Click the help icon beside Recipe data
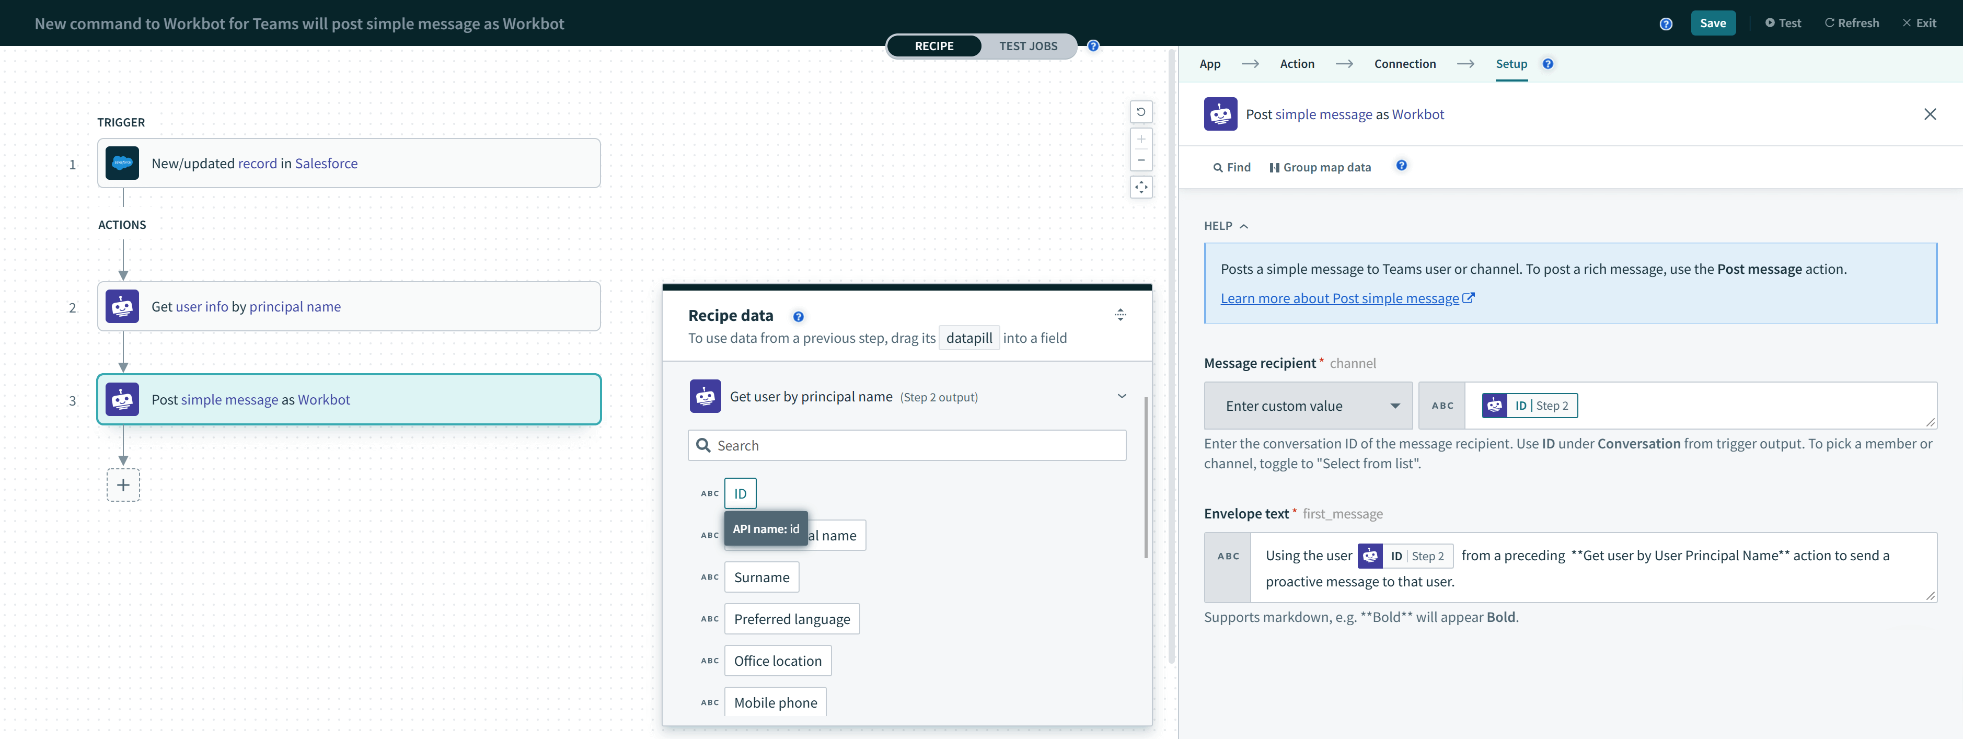Viewport: 1963px width, 739px height. [798, 316]
